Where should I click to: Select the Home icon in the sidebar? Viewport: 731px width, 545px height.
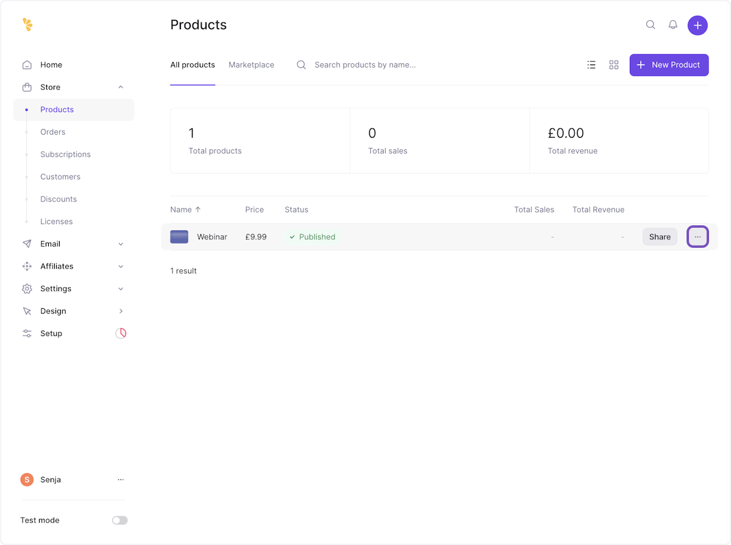(27, 65)
